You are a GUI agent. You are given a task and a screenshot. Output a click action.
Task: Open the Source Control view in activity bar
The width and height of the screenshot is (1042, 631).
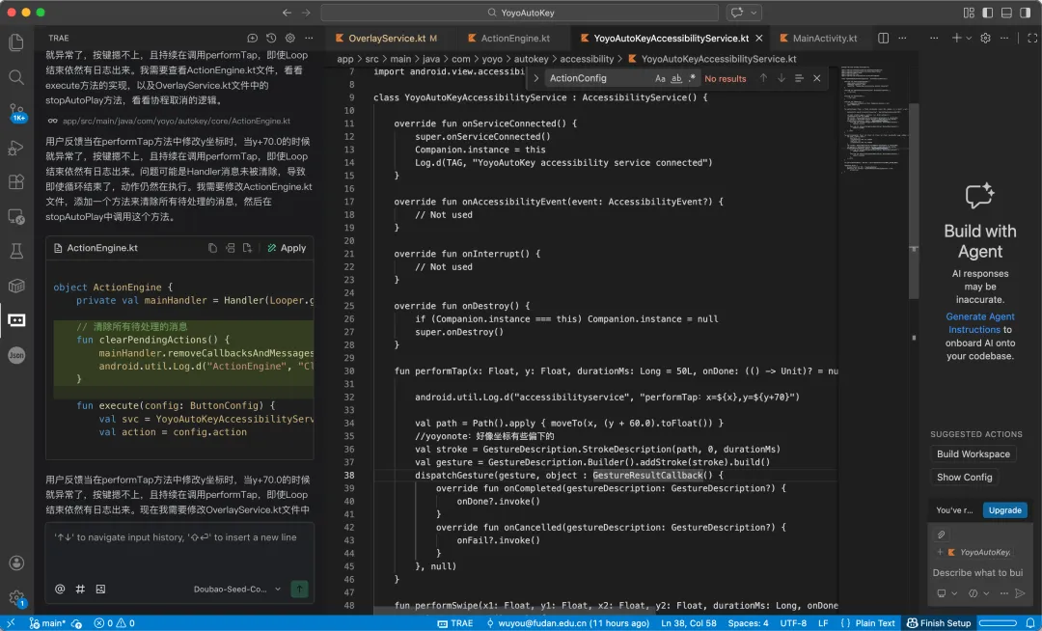(16, 112)
